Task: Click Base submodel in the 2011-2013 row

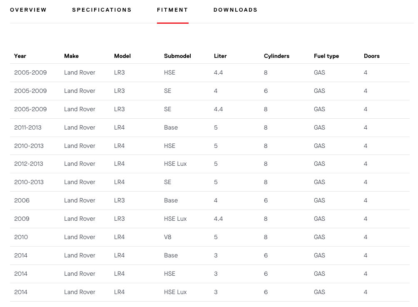Action: click(x=171, y=127)
